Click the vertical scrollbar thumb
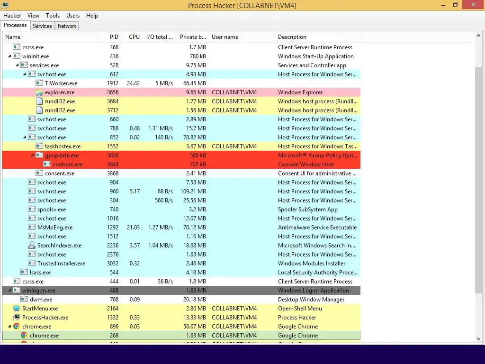 (x=478, y=180)
